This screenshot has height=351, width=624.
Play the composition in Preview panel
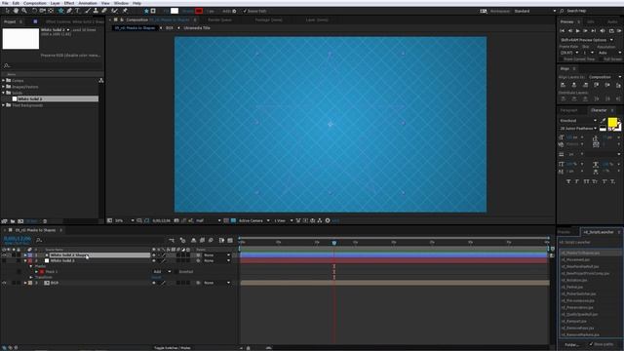click(578, 30)
